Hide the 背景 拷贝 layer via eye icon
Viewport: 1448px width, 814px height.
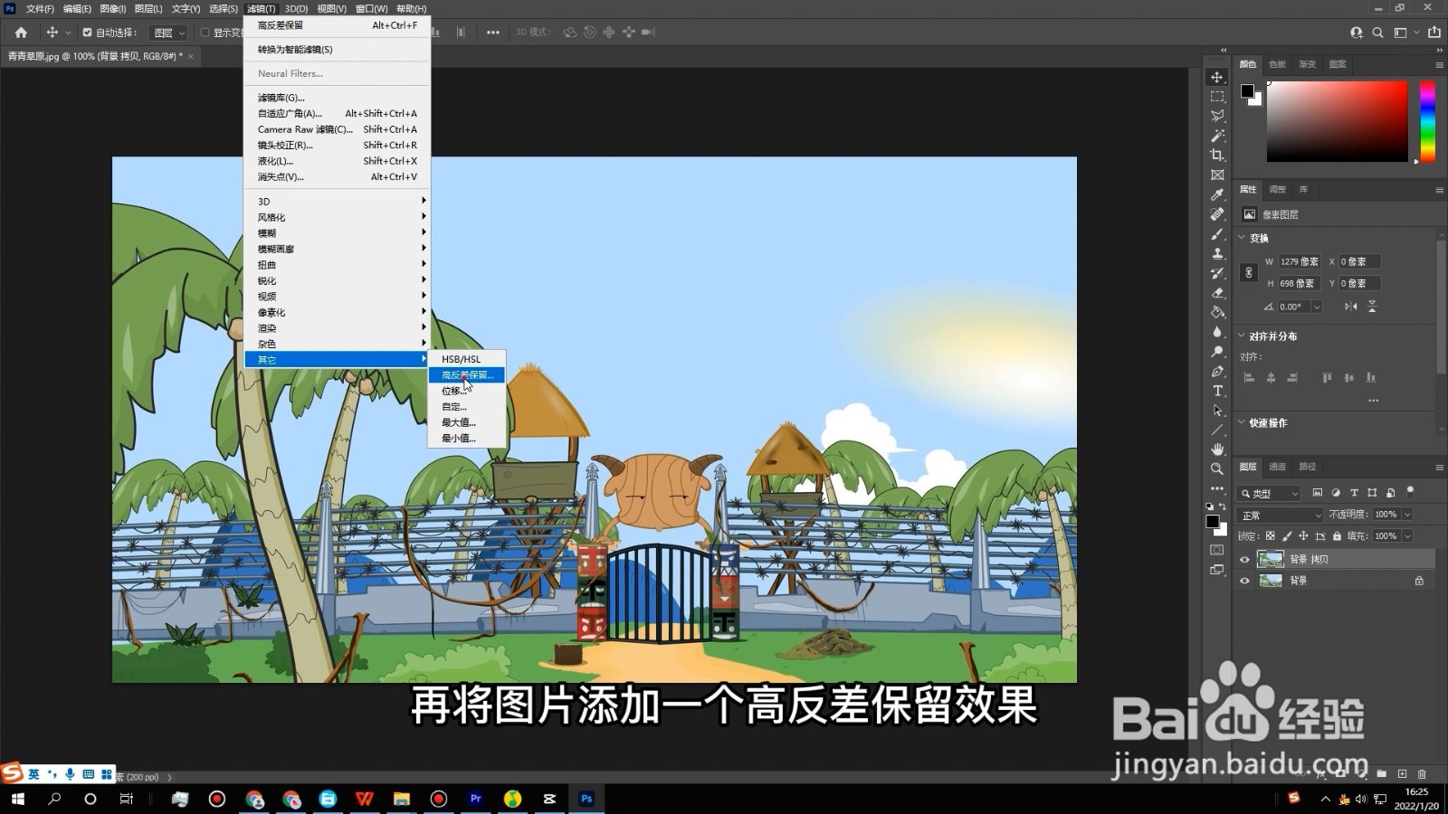click(1244, 560)
